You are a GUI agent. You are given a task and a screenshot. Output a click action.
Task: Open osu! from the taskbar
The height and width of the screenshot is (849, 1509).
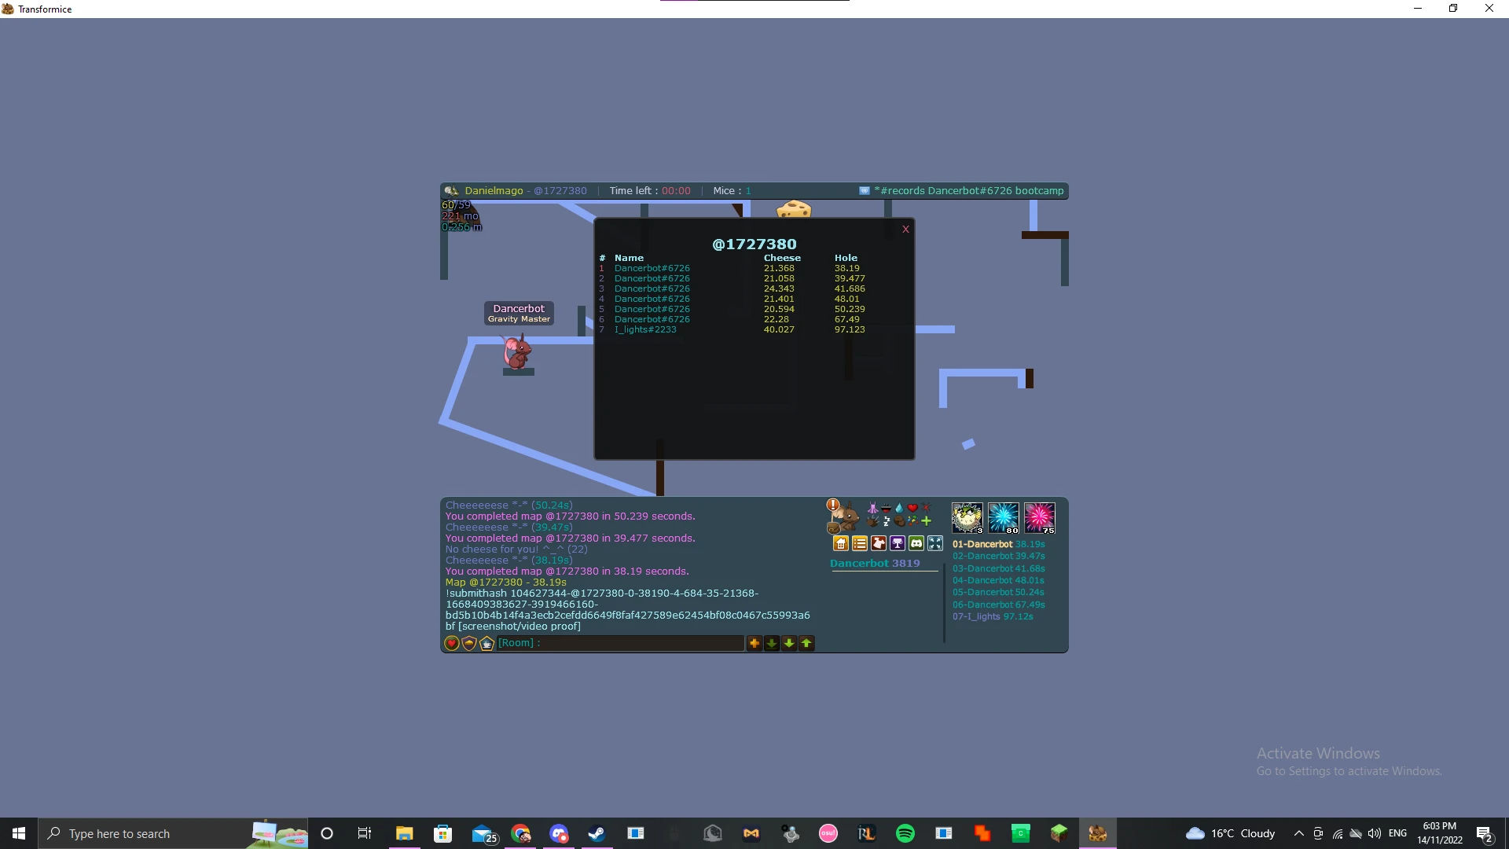[828, 833]
